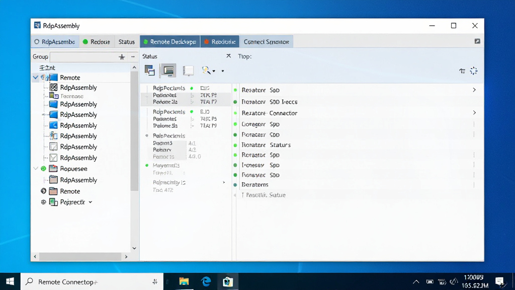Open the dropdown arrow beside Pepnrectk
Screen dimensions: 515x290
tap(91, 202)
